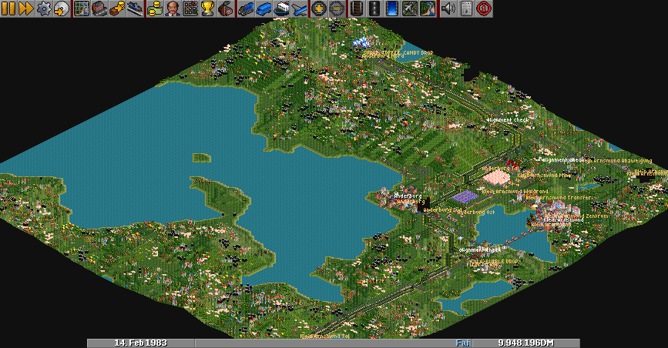The height and width of the screenshot is (348, 668).
Task: Open company info manager face icon
Action: click(x=173, y=8)
